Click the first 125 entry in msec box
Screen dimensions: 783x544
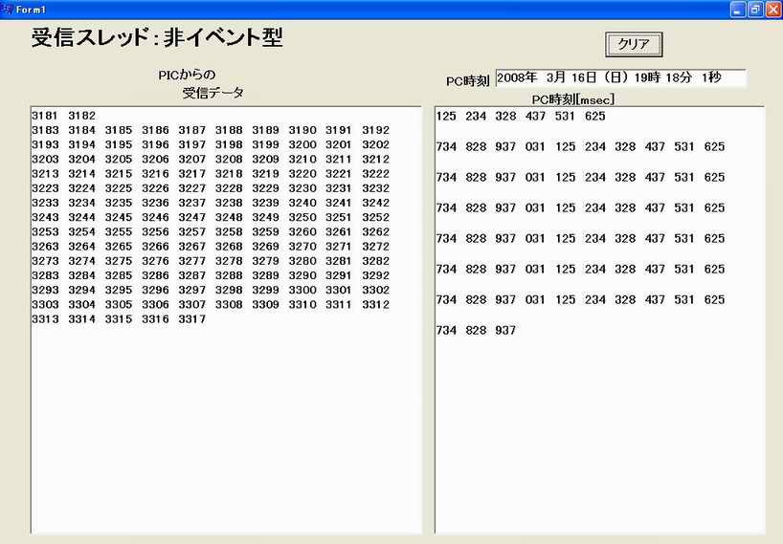(x=446, y=117)
